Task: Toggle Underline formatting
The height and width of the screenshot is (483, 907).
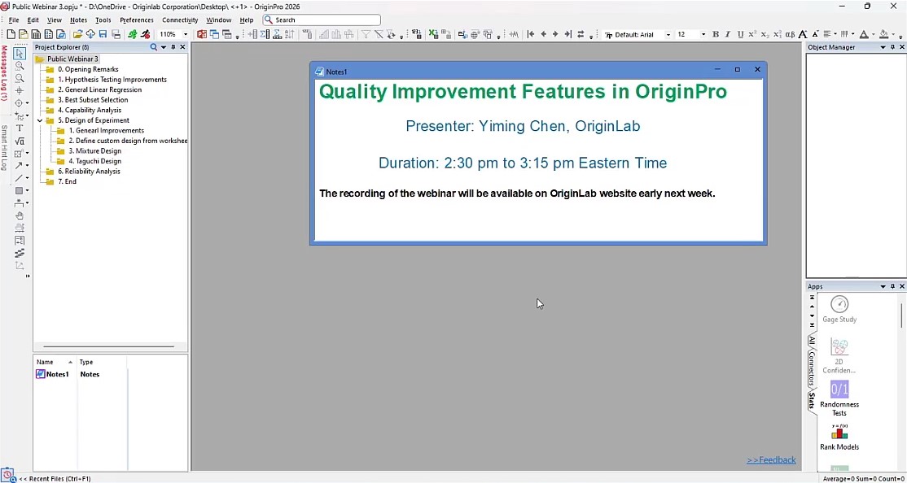Action: click(x=740, y=34)
